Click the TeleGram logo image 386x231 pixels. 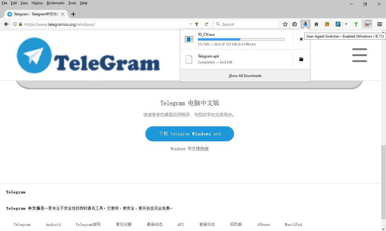click(x=88, y=55)
